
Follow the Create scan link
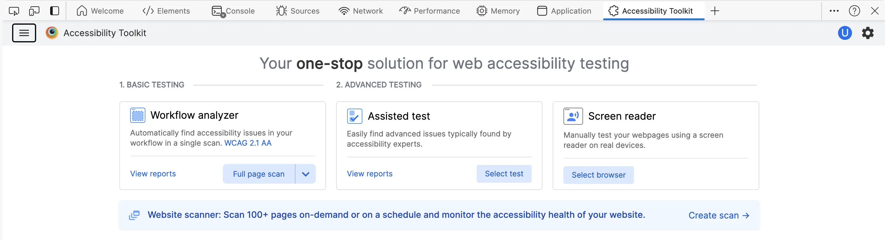pyautogui.click(x=719, y=215)
